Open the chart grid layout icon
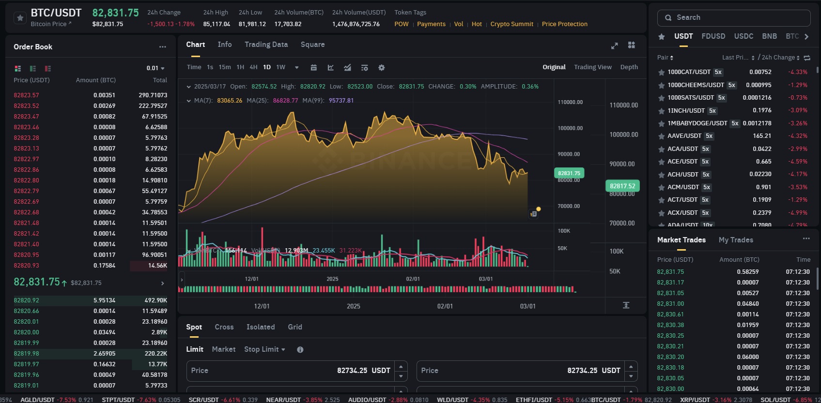 (x=631, y=45)
